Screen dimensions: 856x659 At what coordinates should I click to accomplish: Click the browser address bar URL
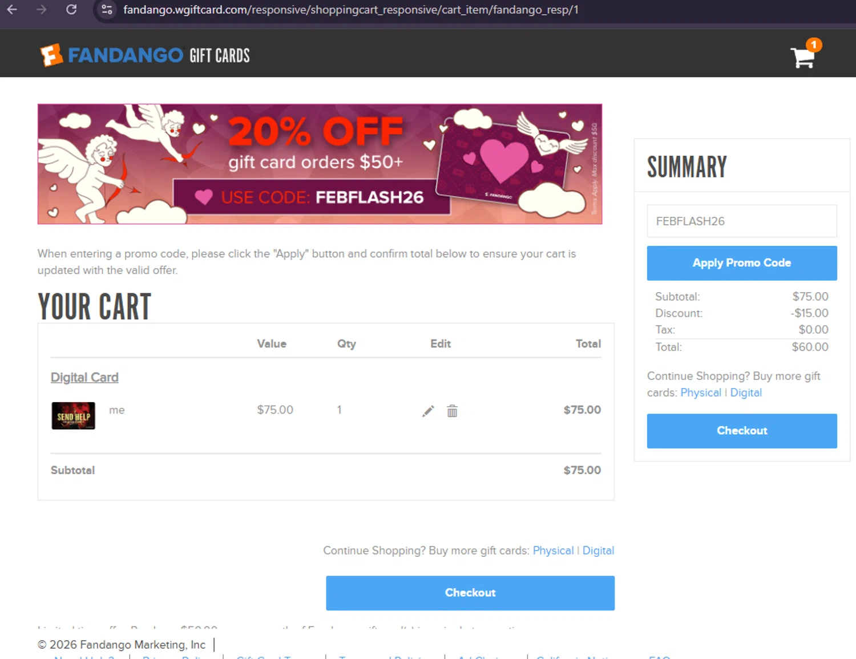(x=350, y=10)
